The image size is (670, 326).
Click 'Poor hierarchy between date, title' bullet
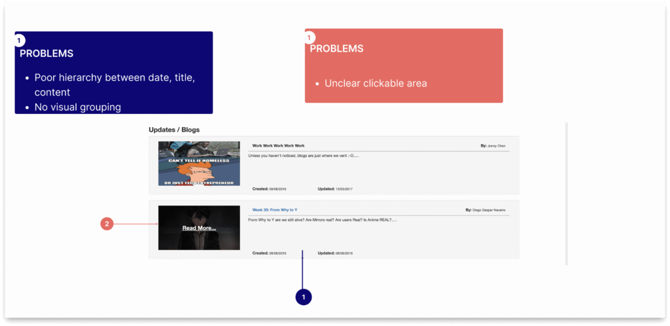point(115,77)
